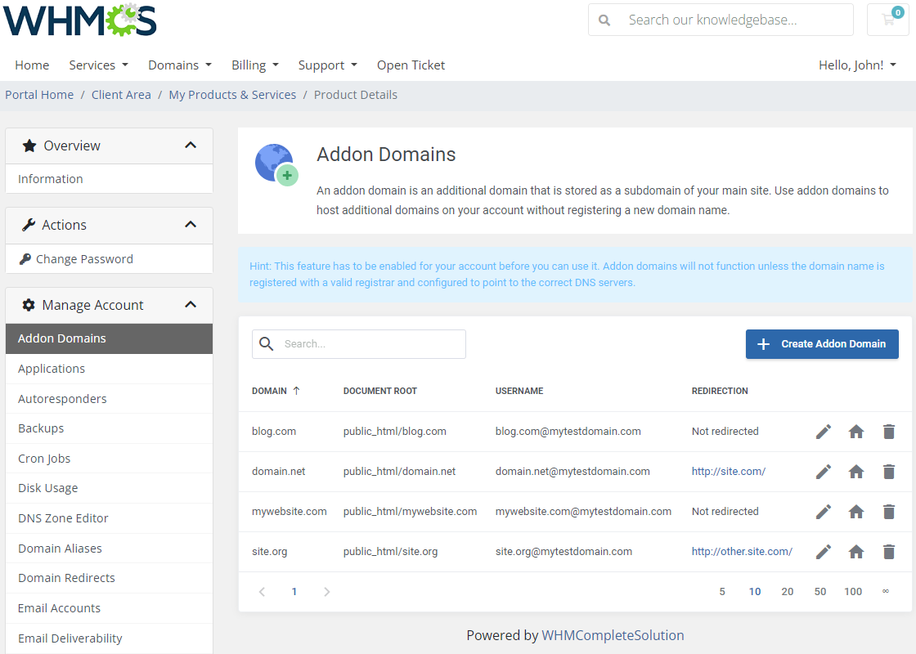Collapse the Actions panel

tap(191, 225)
